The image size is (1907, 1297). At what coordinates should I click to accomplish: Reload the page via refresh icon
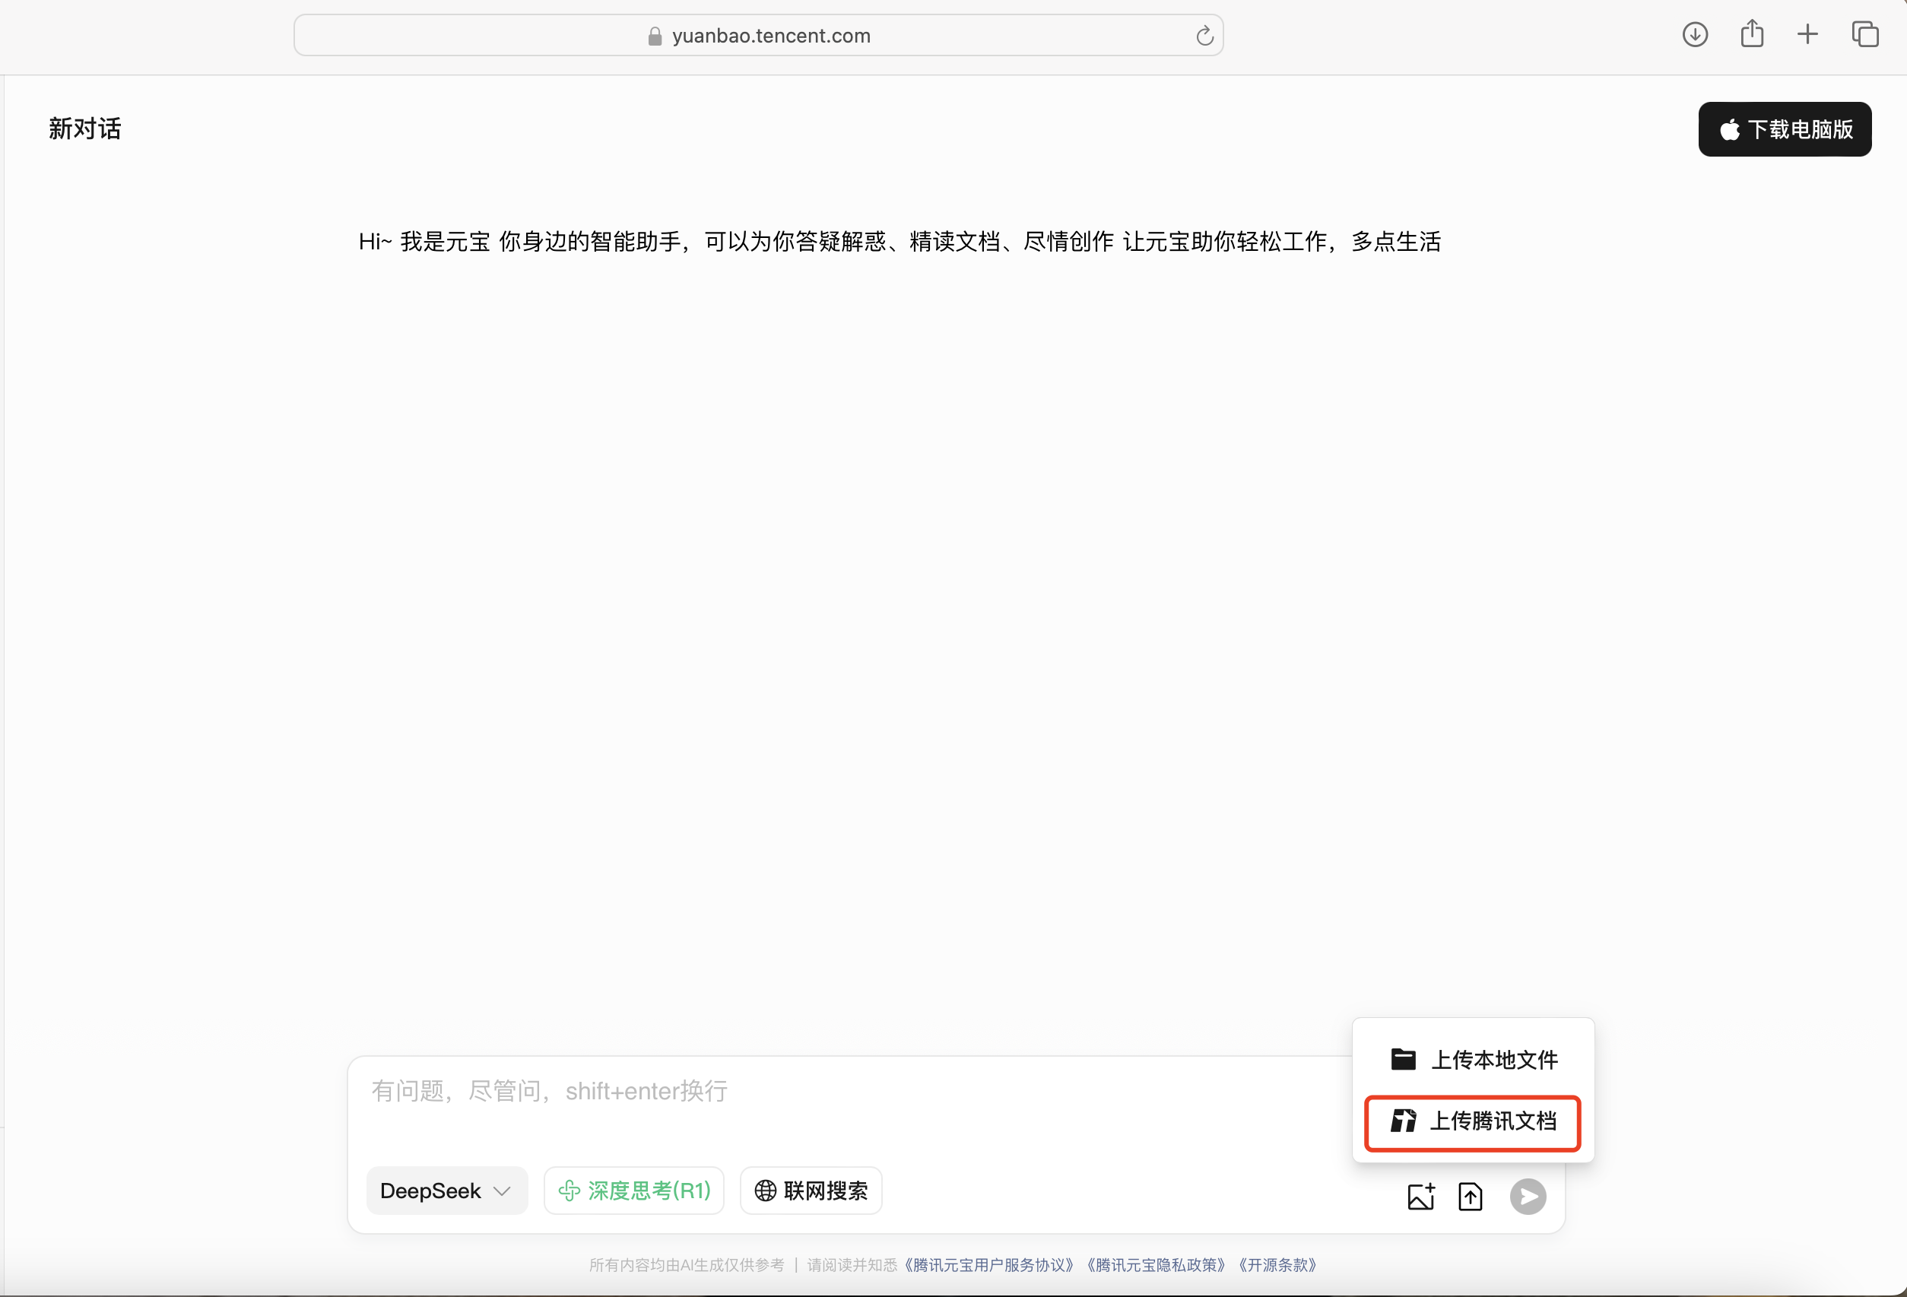point(1204,36)
